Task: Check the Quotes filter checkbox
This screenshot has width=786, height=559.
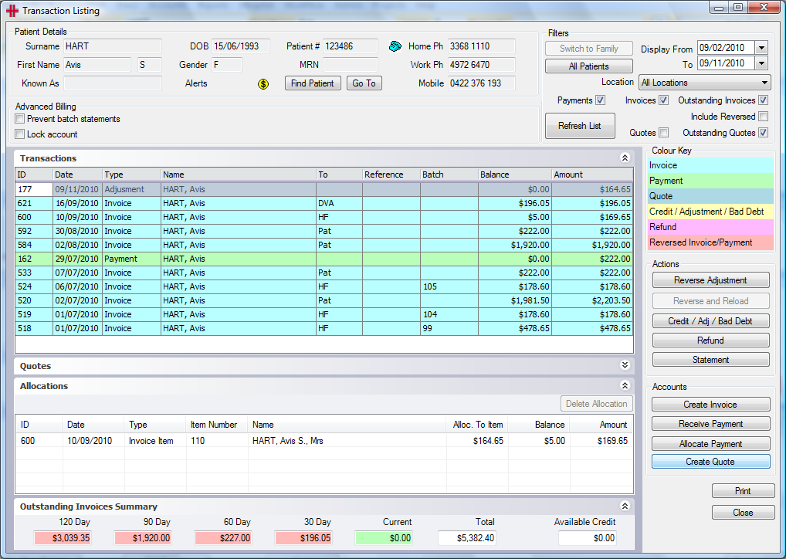Action: pyautogui.click(x=663, y=132)
